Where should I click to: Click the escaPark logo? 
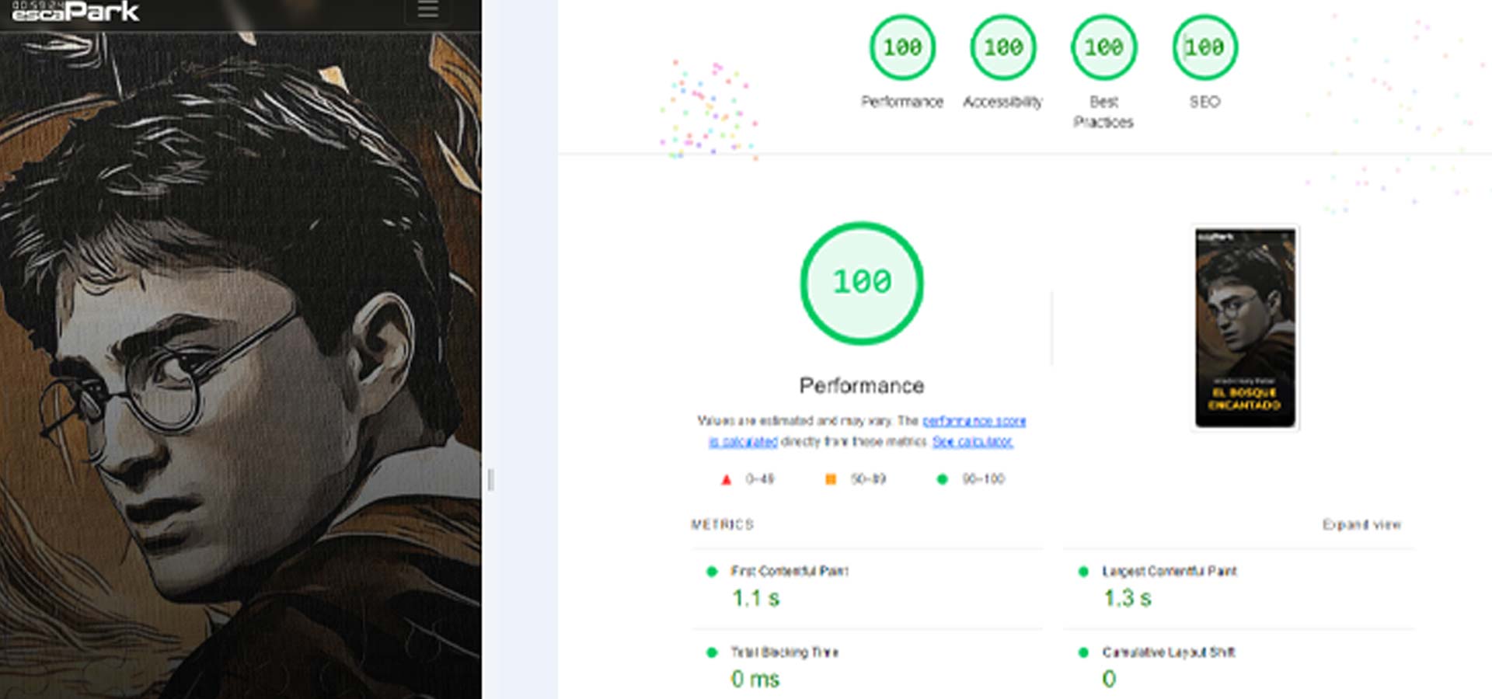coord(75,11)
